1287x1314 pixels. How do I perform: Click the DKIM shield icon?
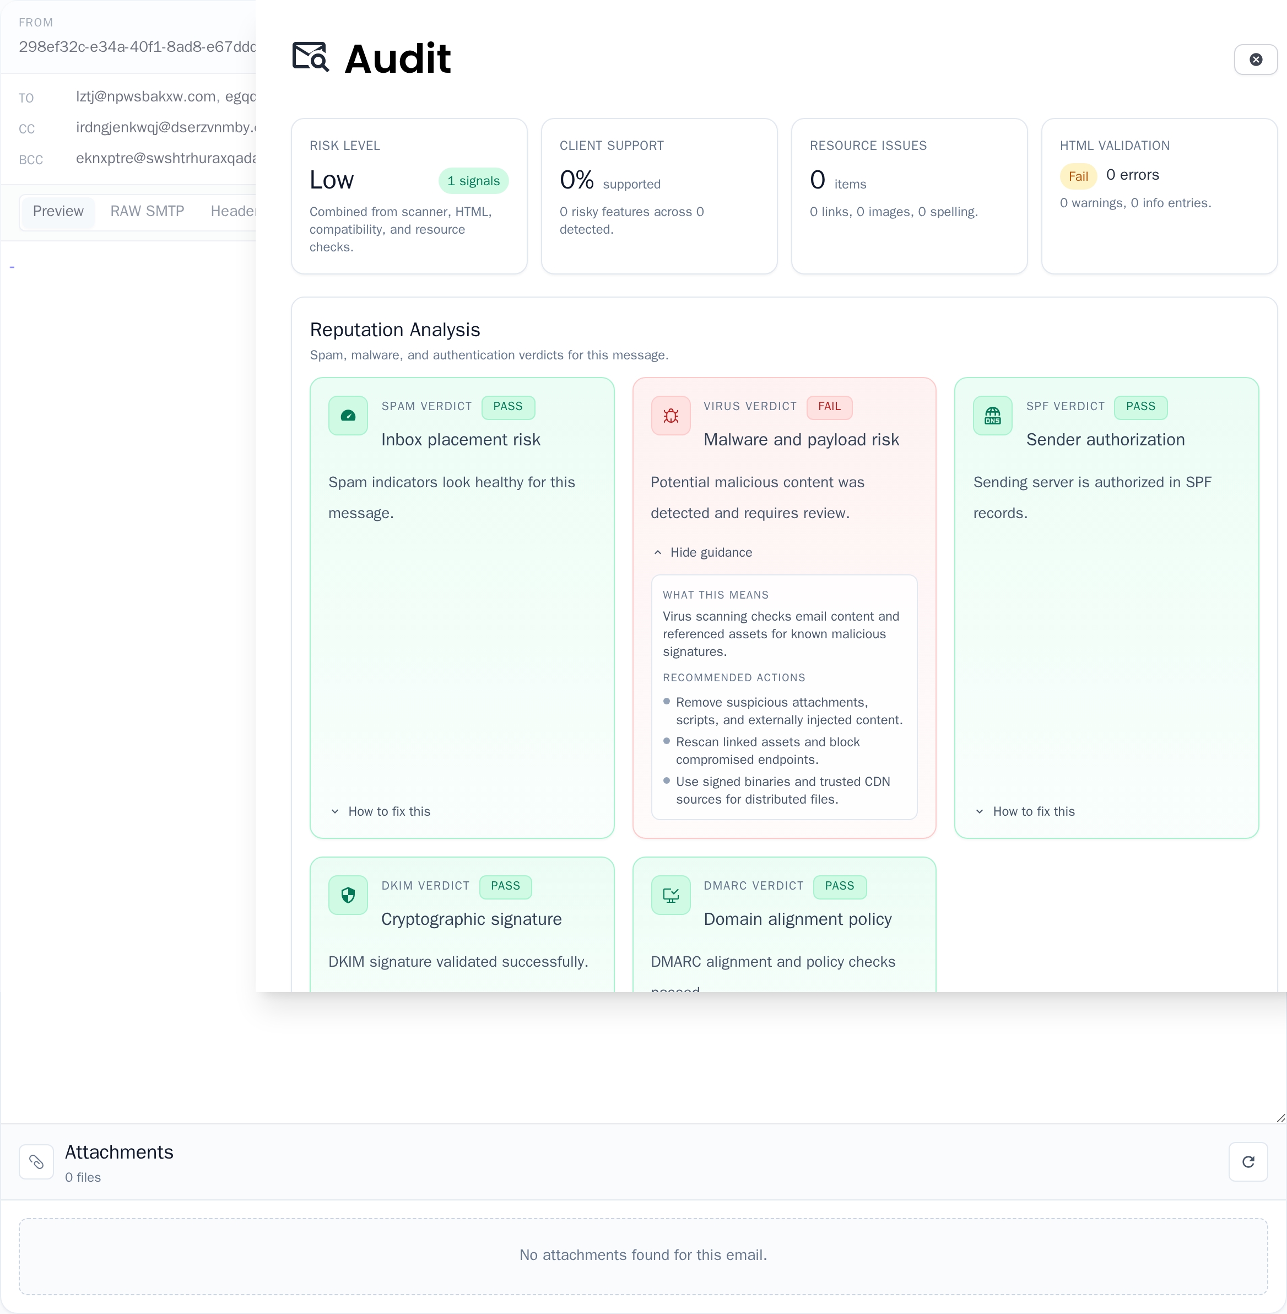pyautogui.click(x=348, y=895)
